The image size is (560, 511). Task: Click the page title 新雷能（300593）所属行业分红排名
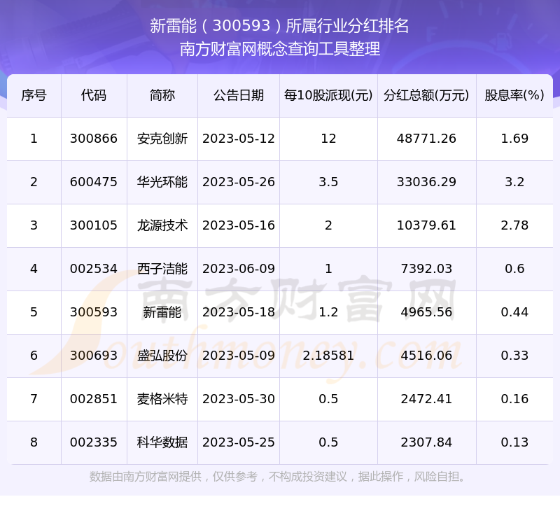tap(279, 26)
